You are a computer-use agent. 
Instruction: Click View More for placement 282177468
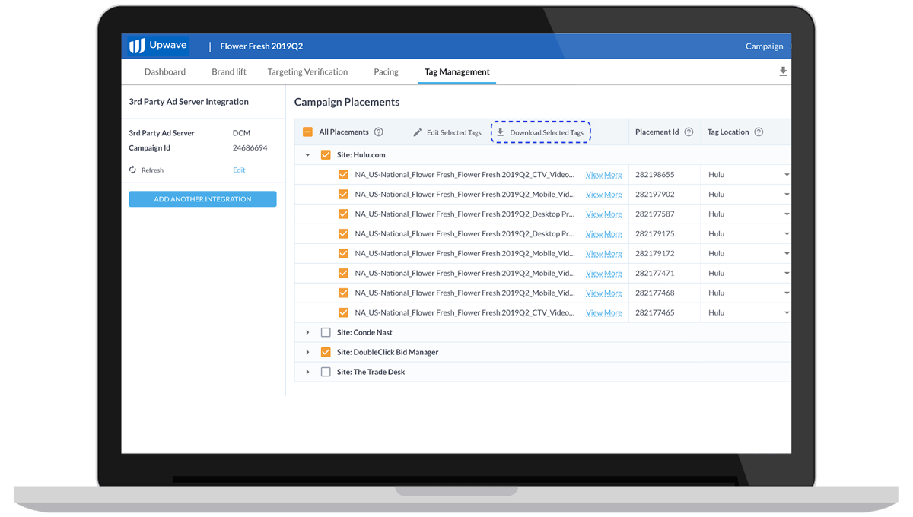pos(604,293)
